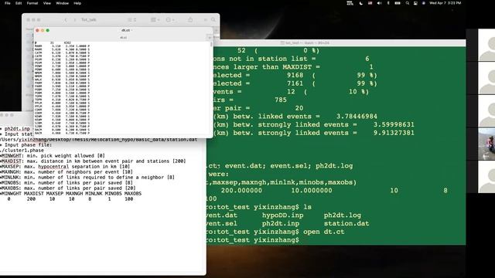495x278 pixels.
Task: Click the system stats percentage icon in menu bar
Action: click(x=350, y=3)
